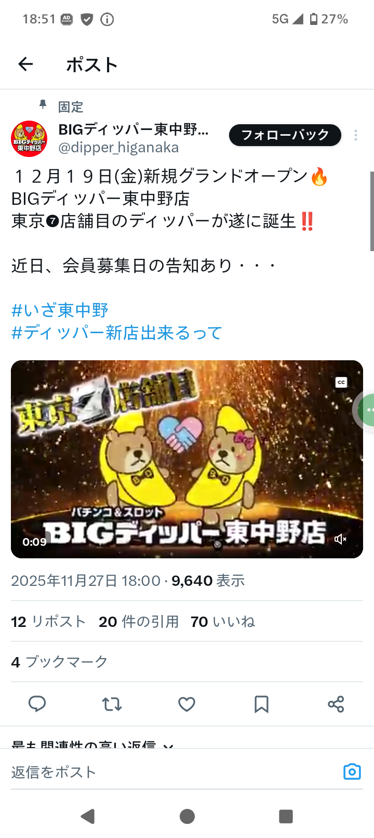This screenshot has width=374, height=838.
Task: Open the reply speech bubble icon
Action: 37,704
